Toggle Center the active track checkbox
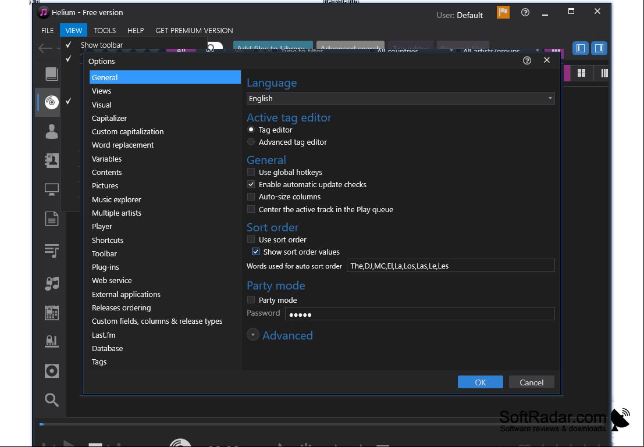Image resolution: width=644 pixels, height=447 pixels. 251,209
